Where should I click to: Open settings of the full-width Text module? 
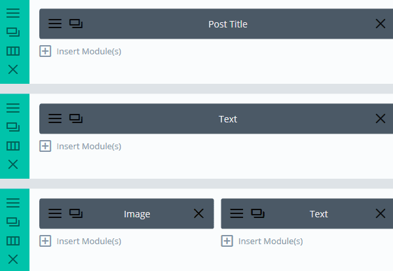click(x=55, y=118)
